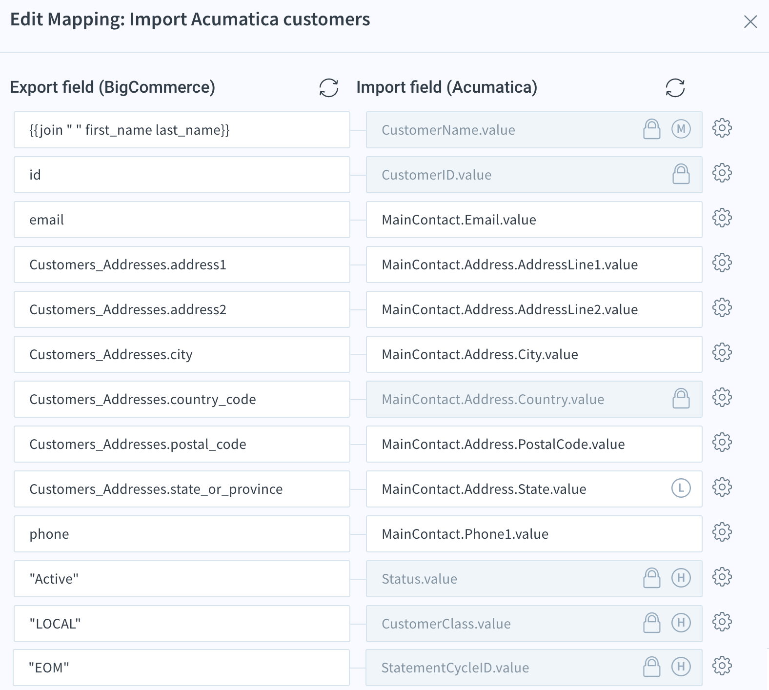Click the CustomerName.value text in its locked field
The width and height of the screenshot is (769, 690).
448,130
